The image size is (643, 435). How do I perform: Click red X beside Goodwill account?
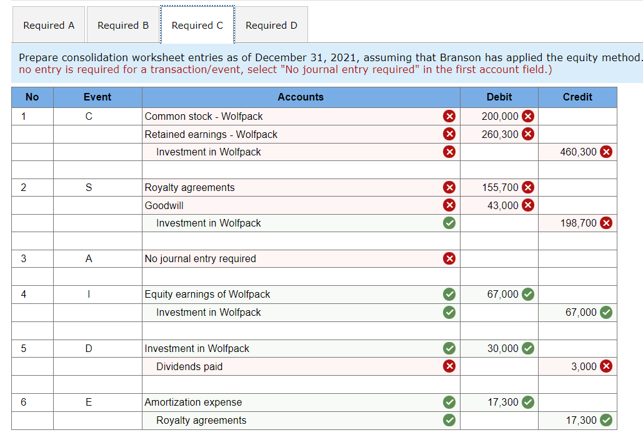[449, 205]
